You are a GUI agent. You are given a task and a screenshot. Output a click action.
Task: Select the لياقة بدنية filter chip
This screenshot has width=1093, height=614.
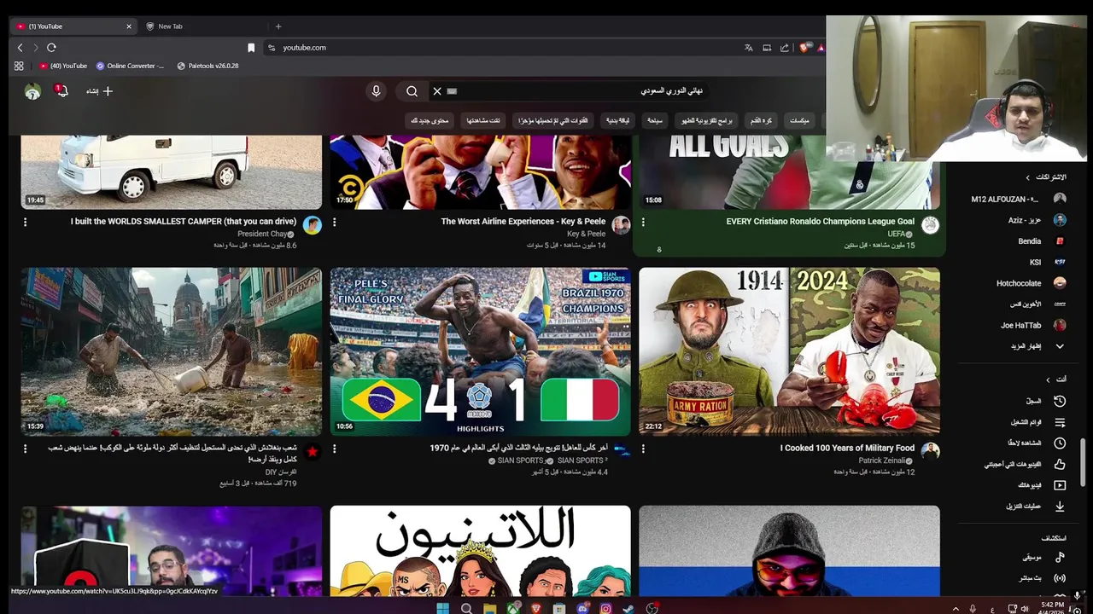[618, 121]
